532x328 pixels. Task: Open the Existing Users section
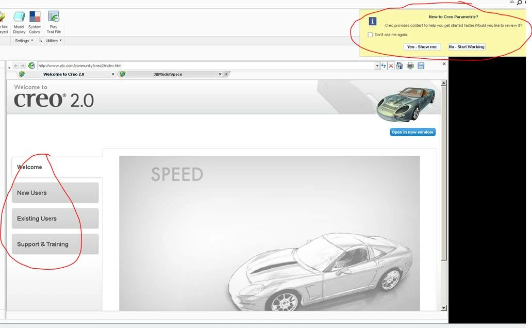click(55, 218)
